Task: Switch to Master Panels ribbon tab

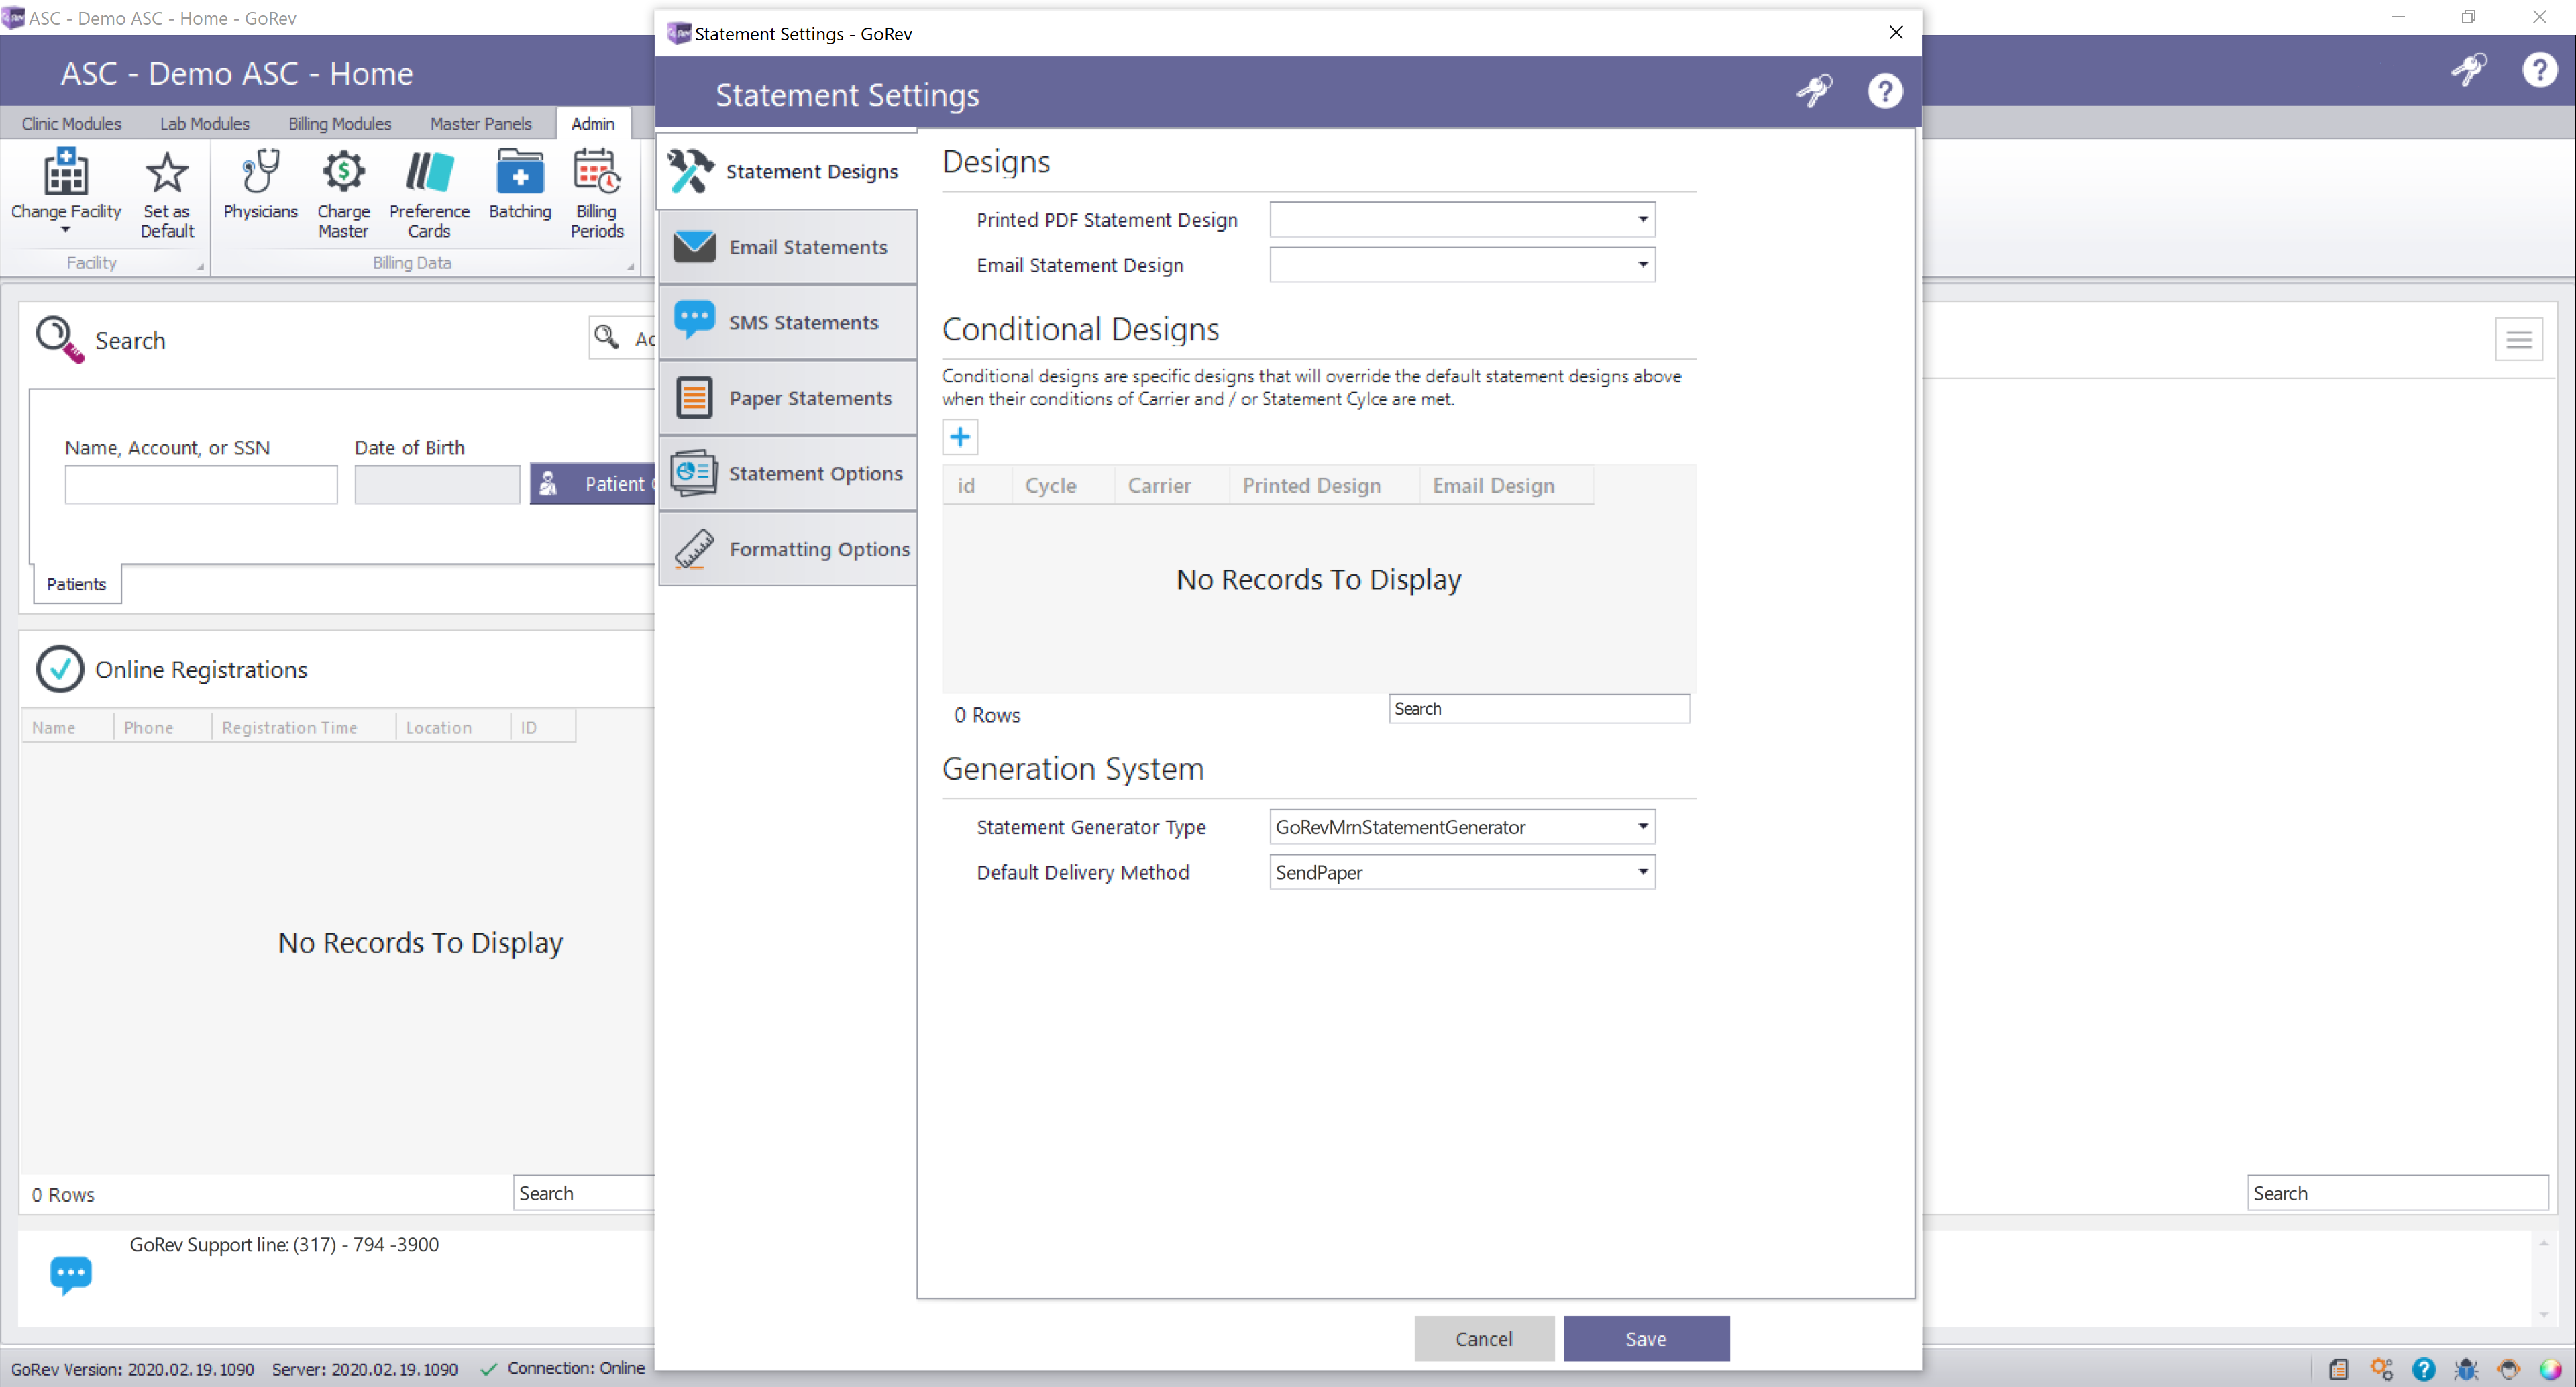Action: (481, 123)
